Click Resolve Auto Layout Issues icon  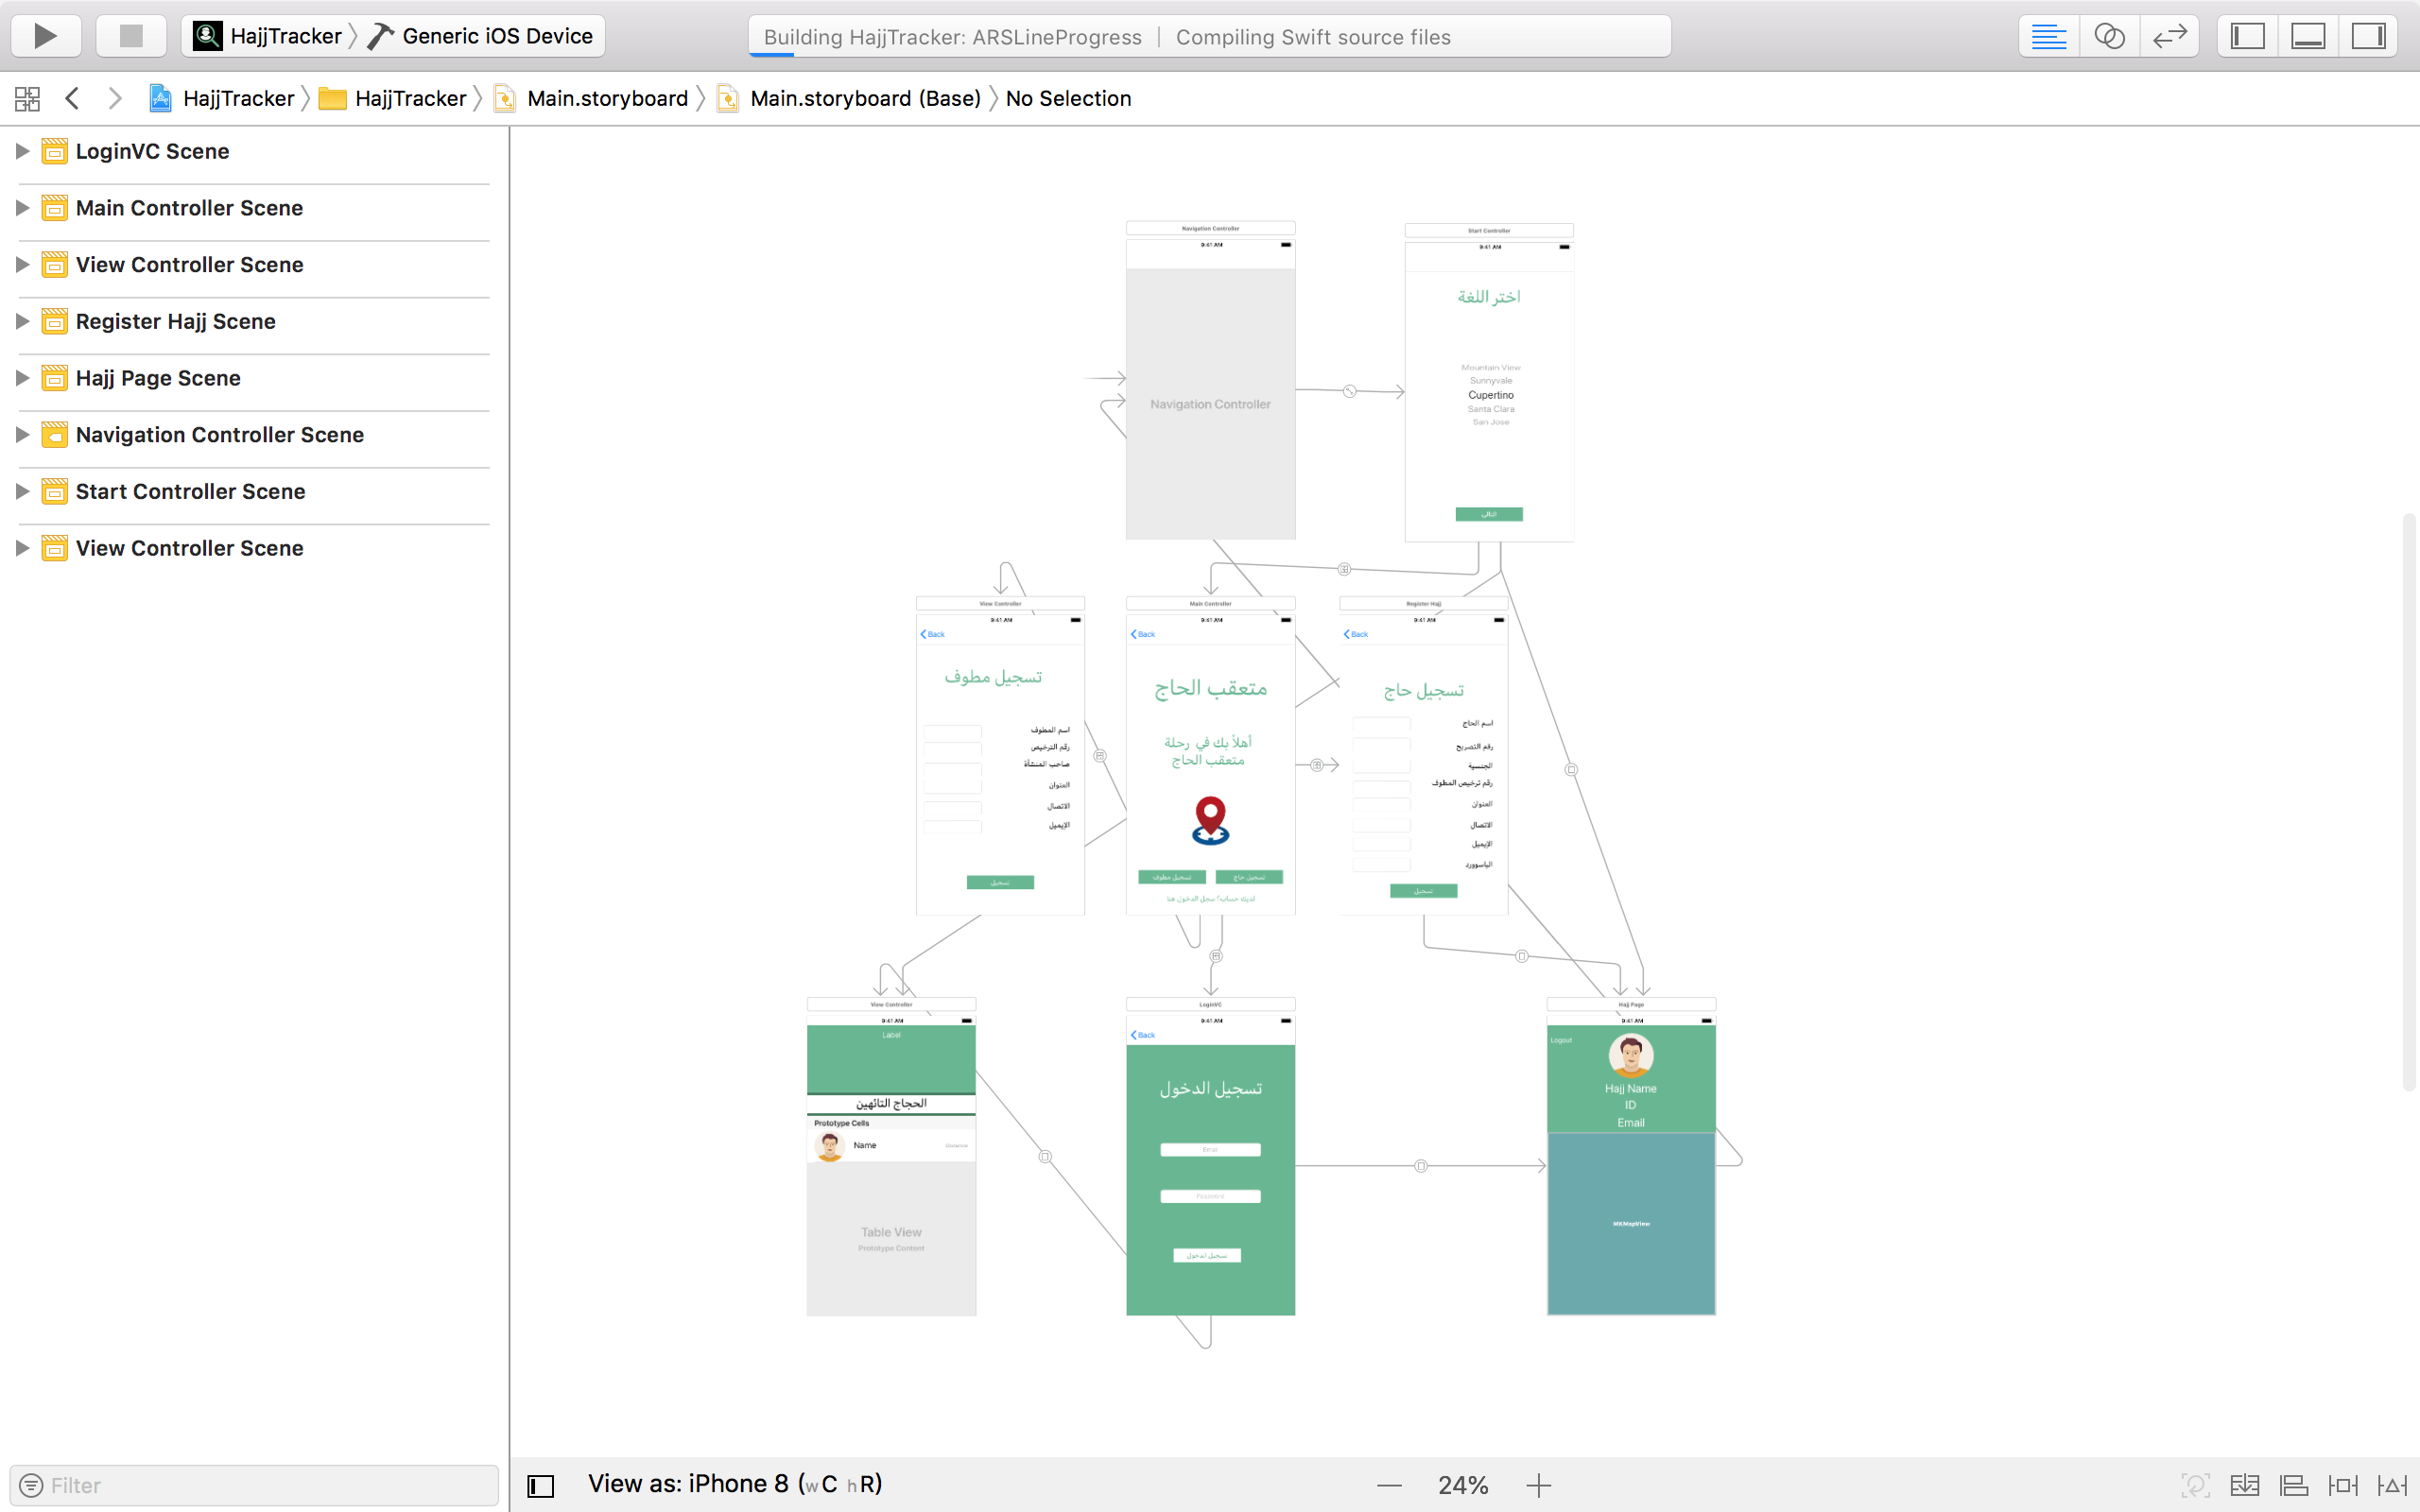point(2392,1485)
